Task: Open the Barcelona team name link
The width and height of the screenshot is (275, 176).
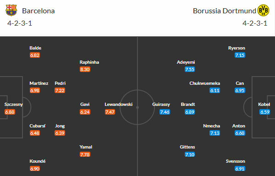Action: pyautogui.click(x=38, y=11)
